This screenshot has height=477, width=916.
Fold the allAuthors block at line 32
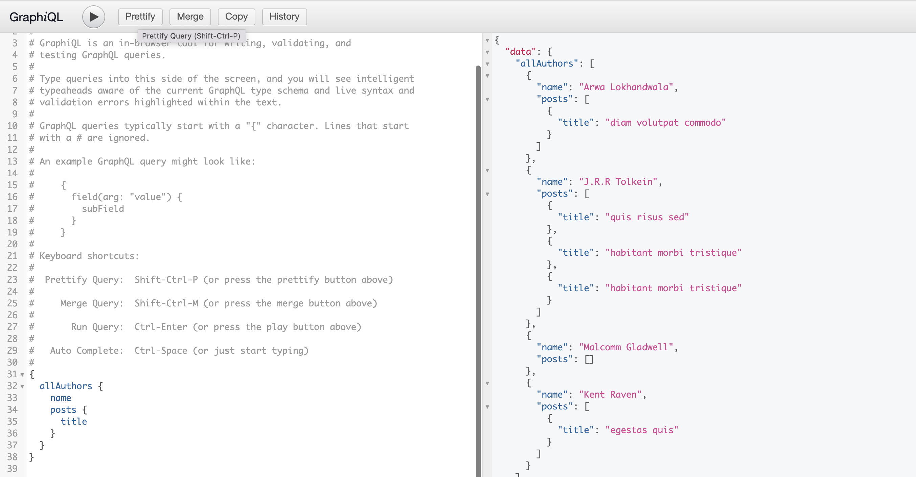point(22,386)
